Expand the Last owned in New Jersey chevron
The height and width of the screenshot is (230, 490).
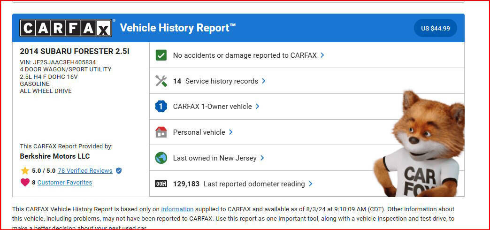[x=262, y=158]
